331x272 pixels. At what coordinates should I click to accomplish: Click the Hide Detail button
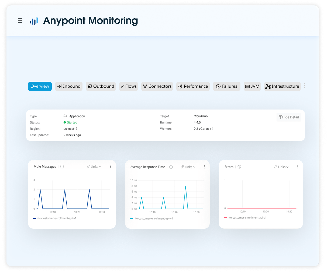(289, 117)
